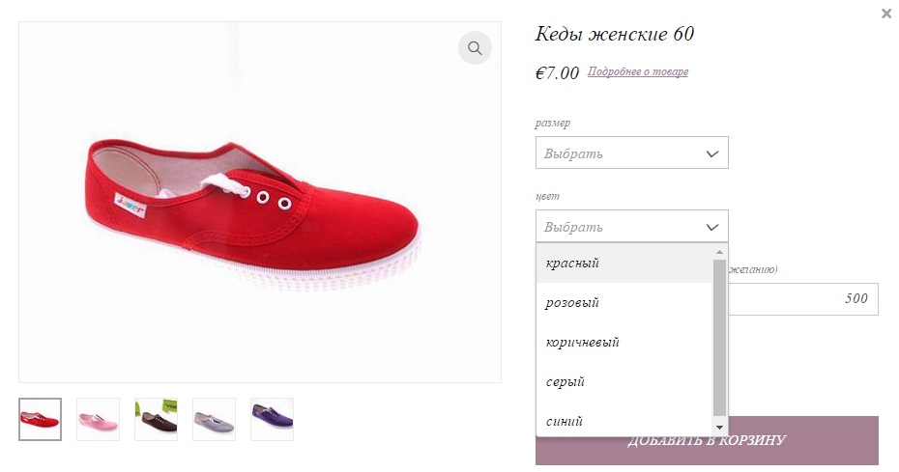899x472 pixels.
Task: Display the purple sneaker thumbnail
Action: coord(272,419)
